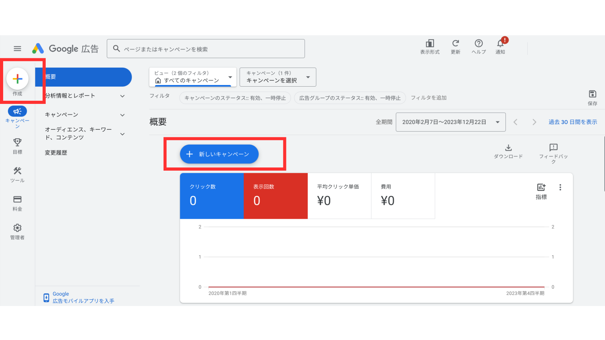This screenshot has height=340, width=605.
Task: Select the blue クリック数 metric card
Action: click(212, 196)
